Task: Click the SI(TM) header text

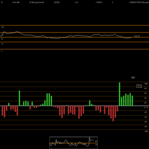Action: [x=57, y=2]
